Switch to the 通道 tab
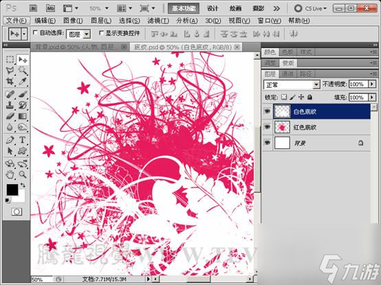 [288, 73]
